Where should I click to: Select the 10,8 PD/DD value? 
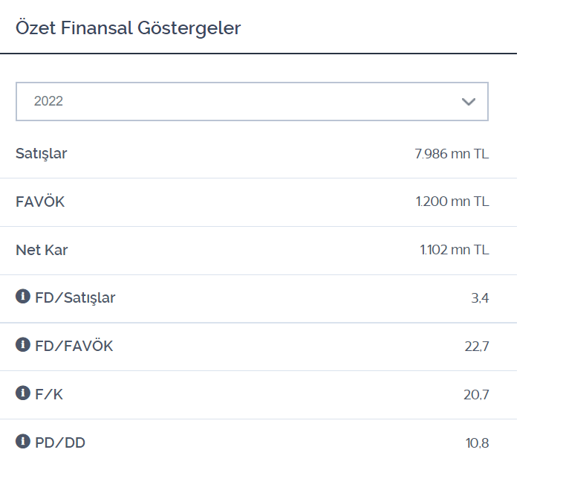coord(477,443)
